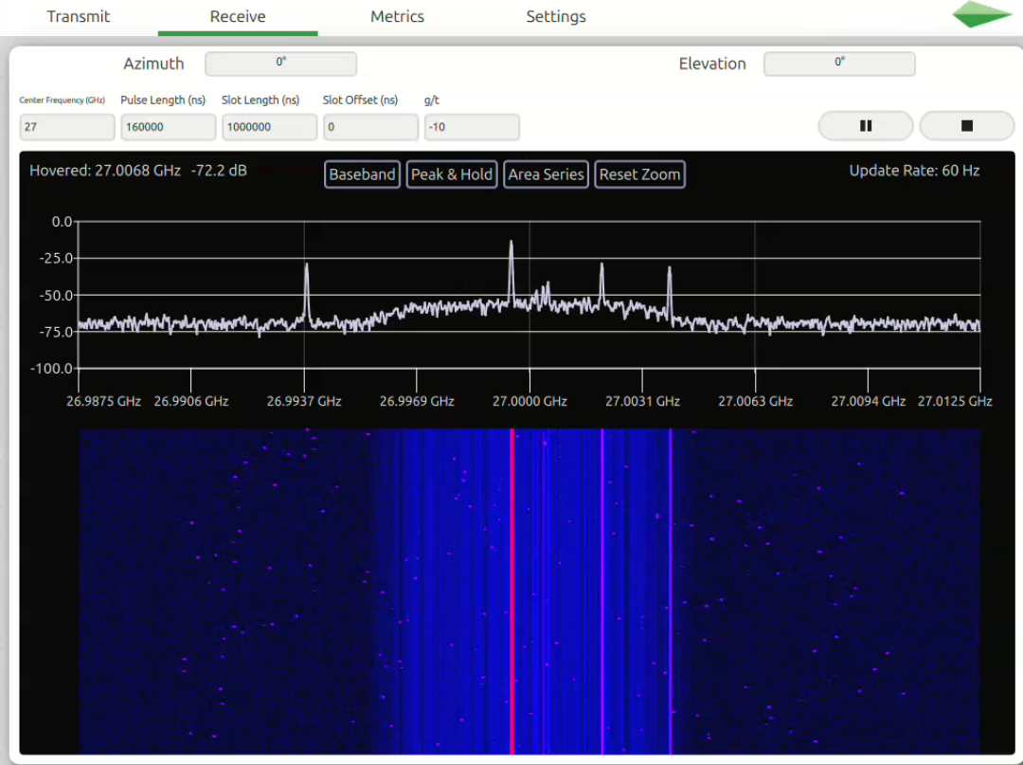Viewport: 1023px width, 765px height.
Task: Click the pause icon button
Action: (x=865, y=126)
